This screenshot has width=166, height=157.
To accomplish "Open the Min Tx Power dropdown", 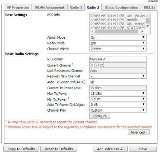I will 118,99.
